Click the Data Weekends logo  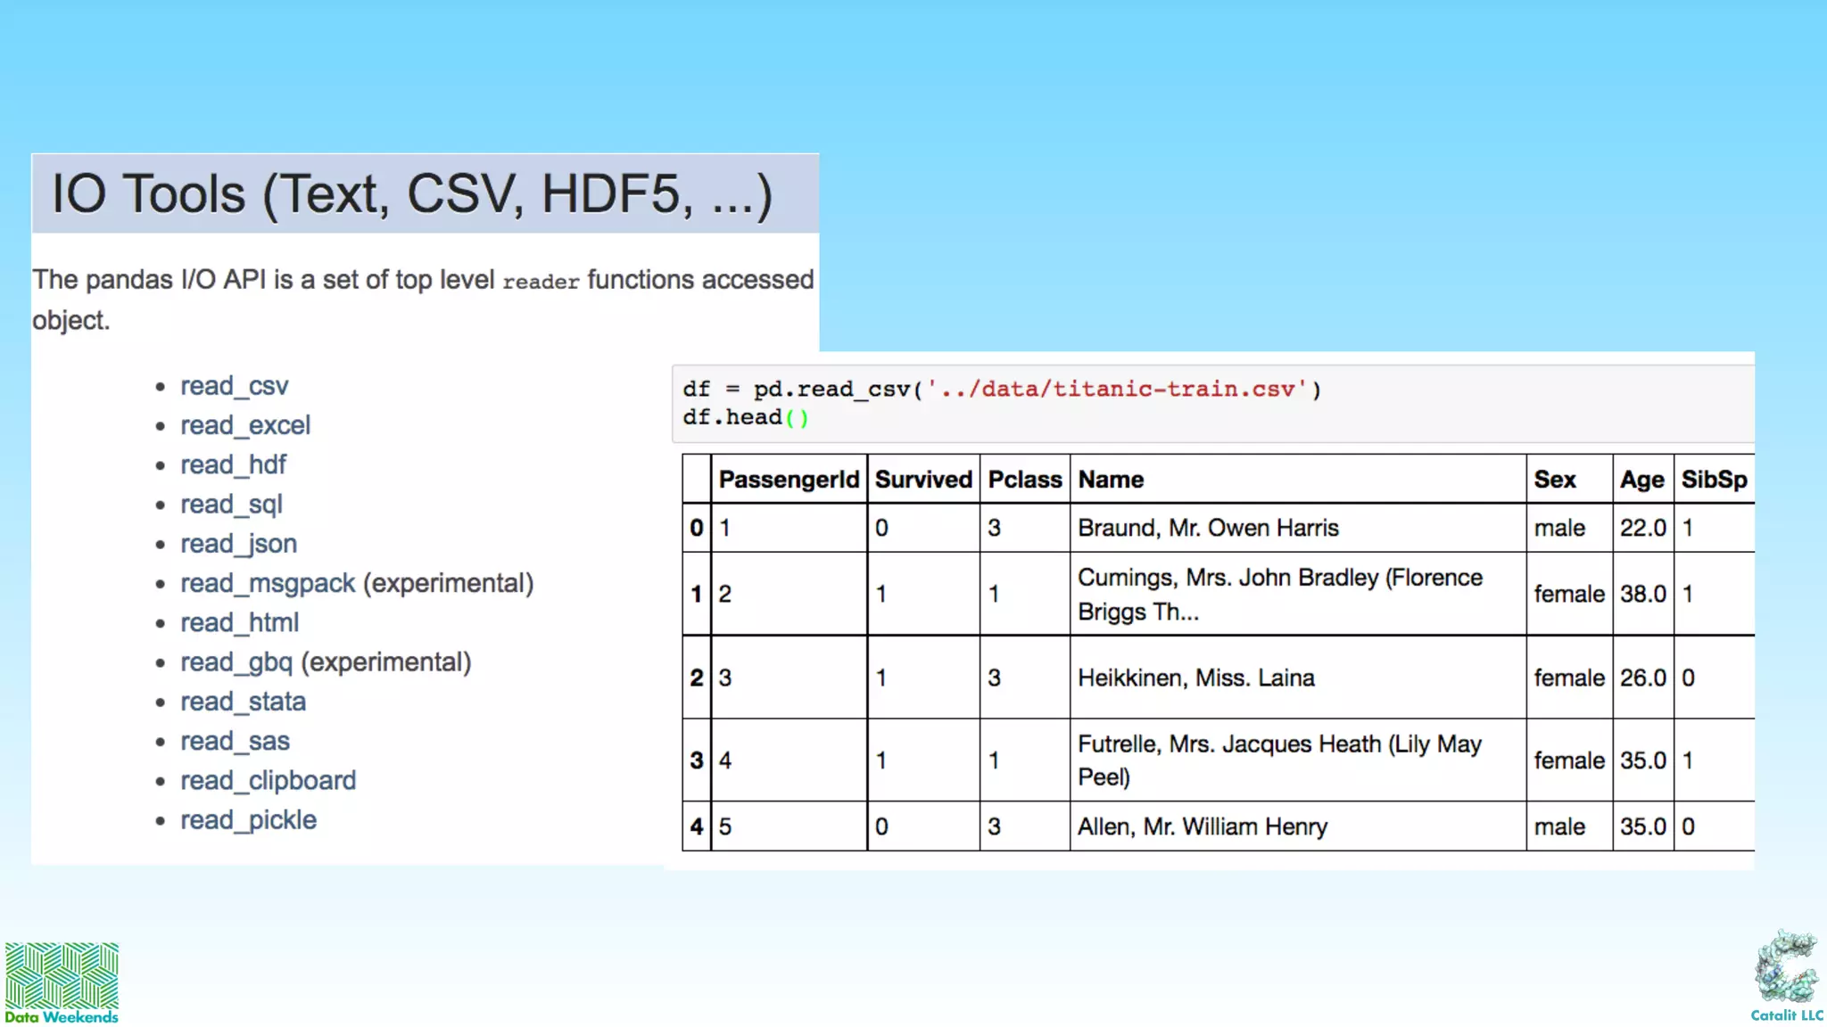click(61, 982)
